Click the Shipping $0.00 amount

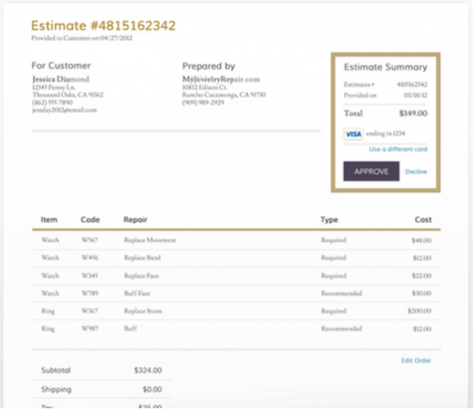(x=152, y=390)
